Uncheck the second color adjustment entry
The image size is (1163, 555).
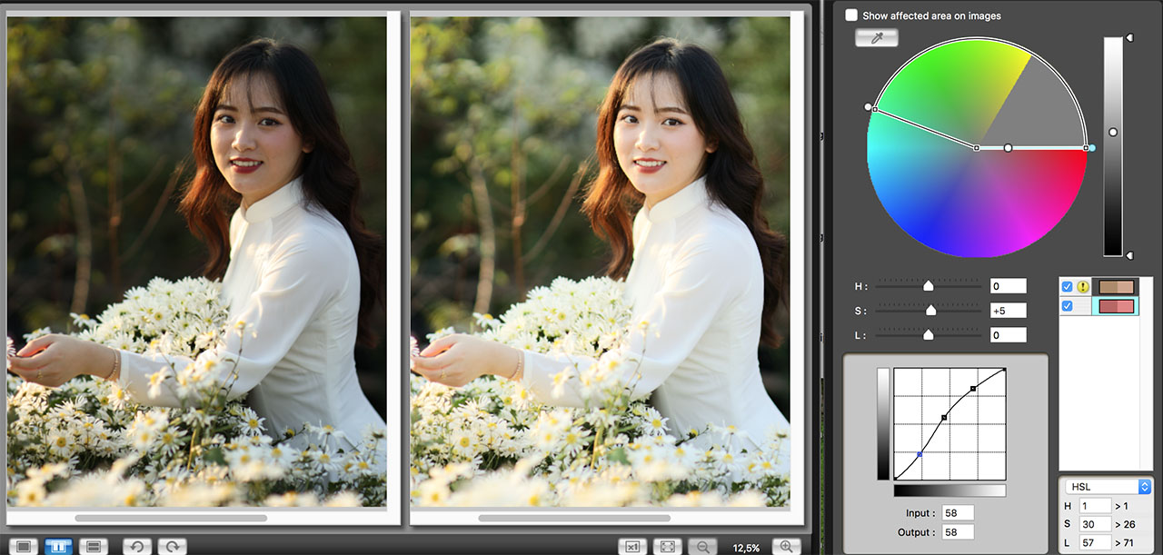tap(1068, 306)
